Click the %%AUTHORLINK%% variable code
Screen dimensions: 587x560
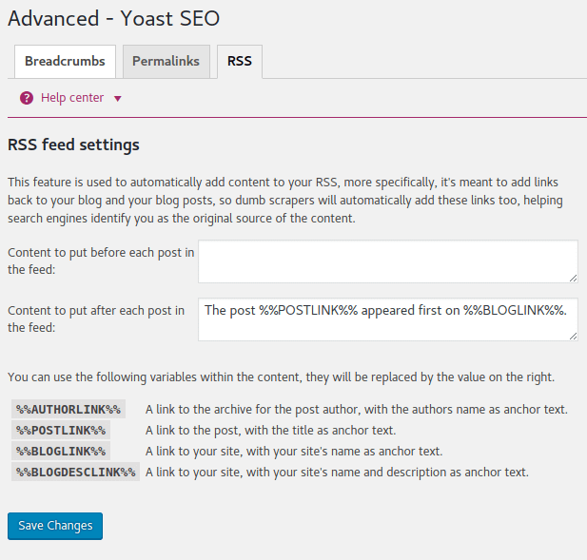tap(68, 409)
